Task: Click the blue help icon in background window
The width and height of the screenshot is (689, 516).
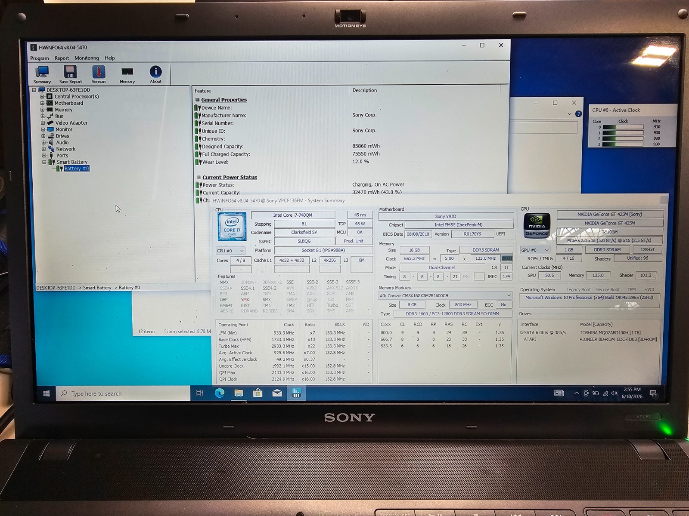Action: click(x=578, y=114)
